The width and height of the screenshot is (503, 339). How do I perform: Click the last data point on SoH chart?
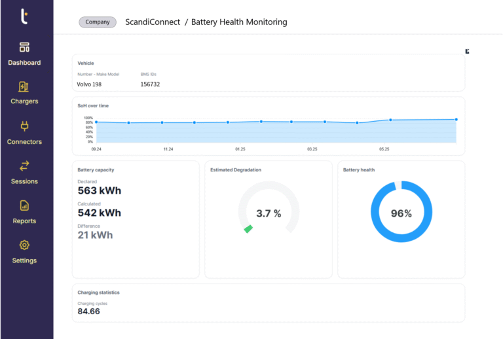pyautogui.click(x=456, y=120)
